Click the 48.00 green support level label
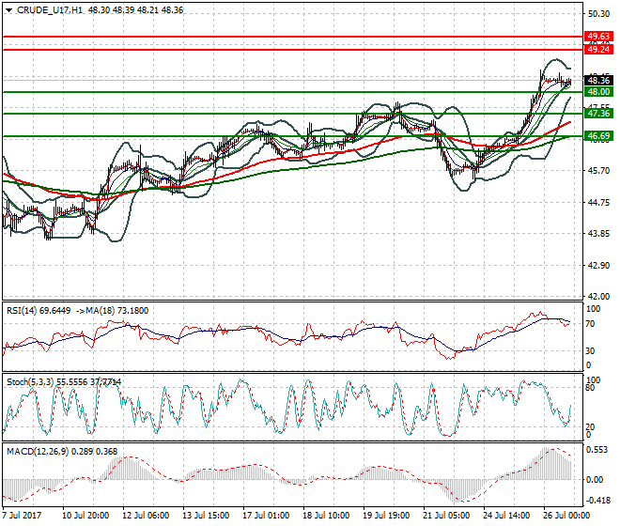Viewport: 620px width, 526px height. tap(598, 92)
